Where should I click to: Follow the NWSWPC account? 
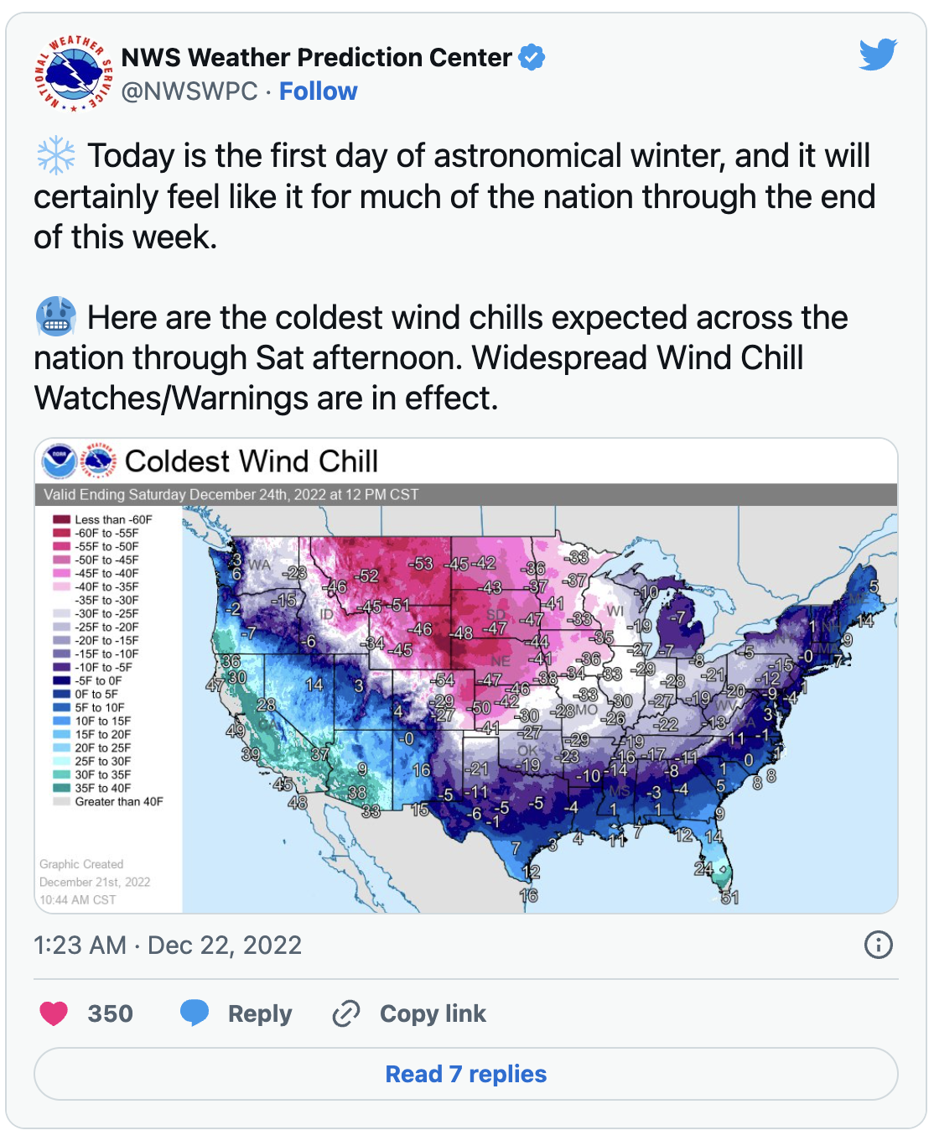(318, 91)
